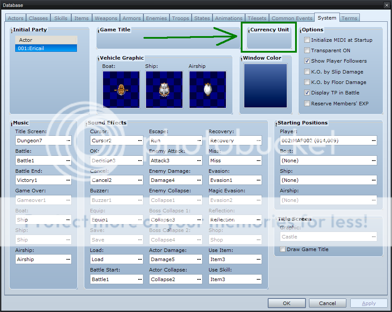Viewport: 392px width, 312px height.
Task: Click ellipsis button for Enemy Attack sound
Action: point(199,161)
